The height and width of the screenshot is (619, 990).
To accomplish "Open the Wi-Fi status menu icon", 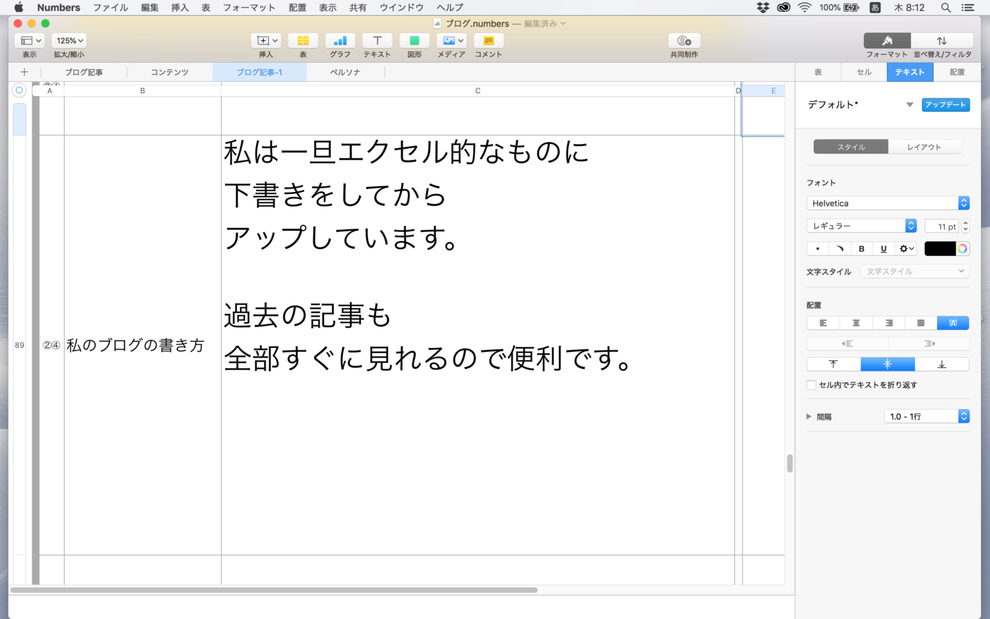I will [x=805, y=7].
